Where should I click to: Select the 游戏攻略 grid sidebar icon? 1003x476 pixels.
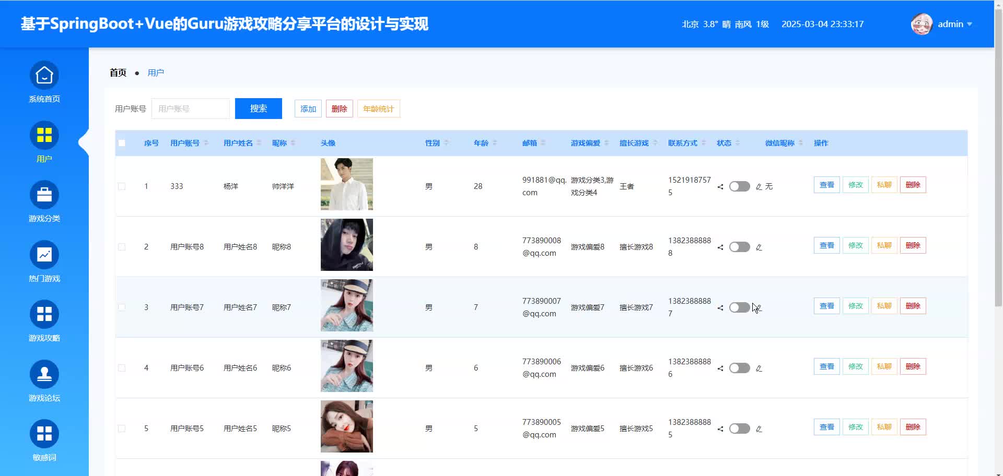click(44, 315)
